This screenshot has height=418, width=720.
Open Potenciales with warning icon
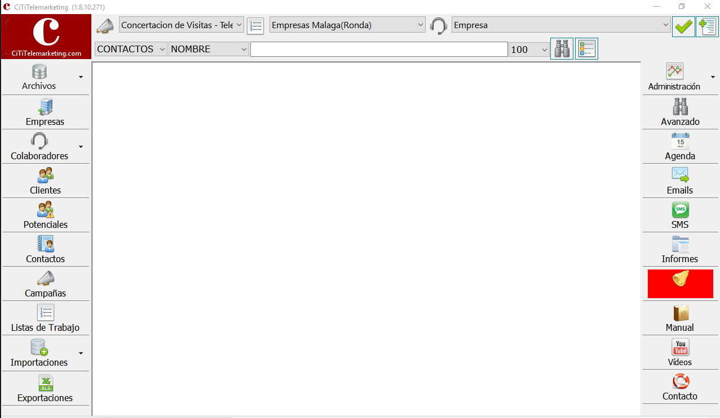[46, 215]
